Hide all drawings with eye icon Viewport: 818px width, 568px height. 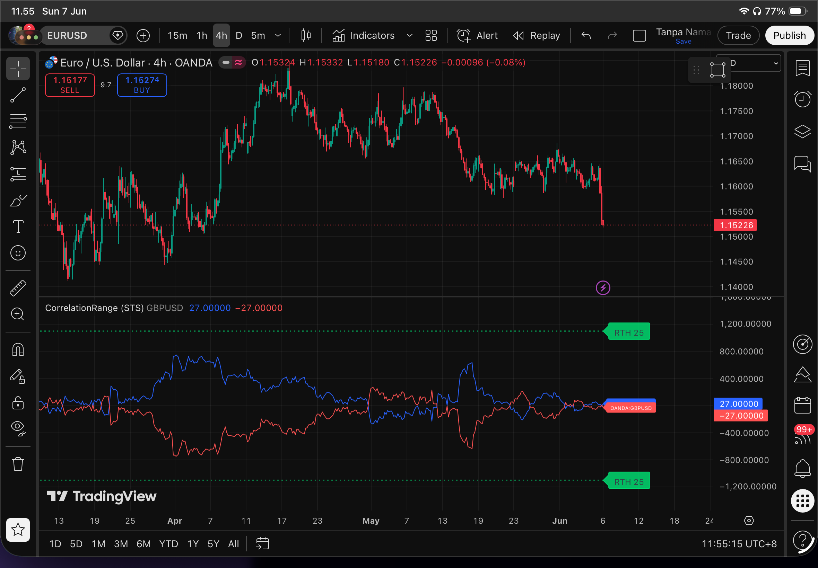point(18,428)
